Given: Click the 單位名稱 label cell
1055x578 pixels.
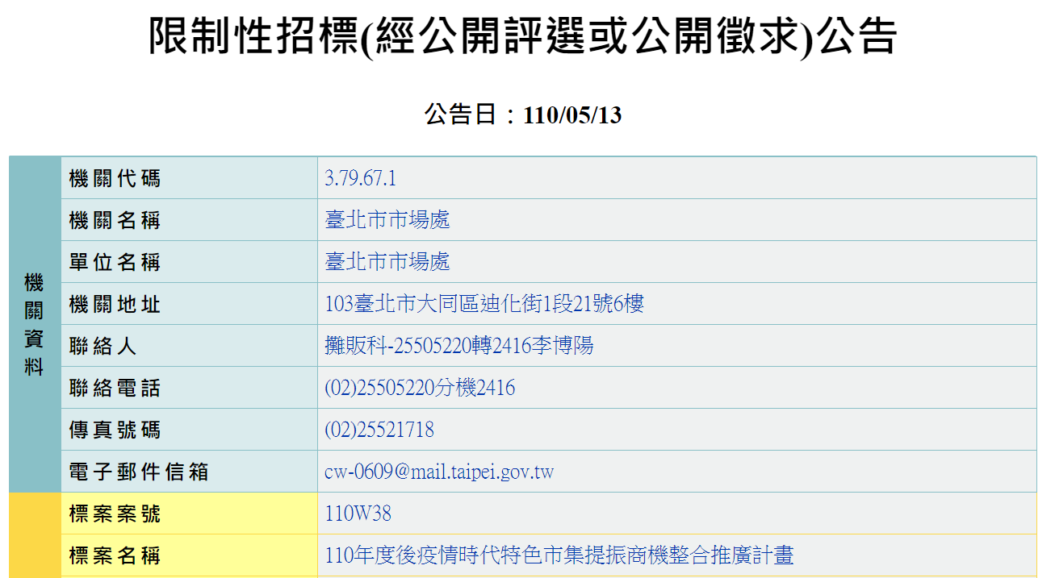Looking at the screenshot, I should pos(189,262).
